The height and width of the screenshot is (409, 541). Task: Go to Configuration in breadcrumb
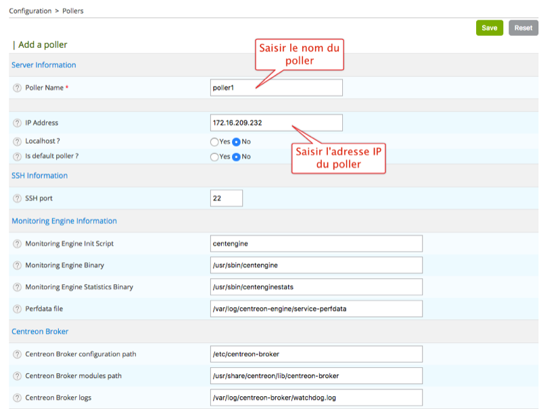pyautogui.click(x=30, y=11)
